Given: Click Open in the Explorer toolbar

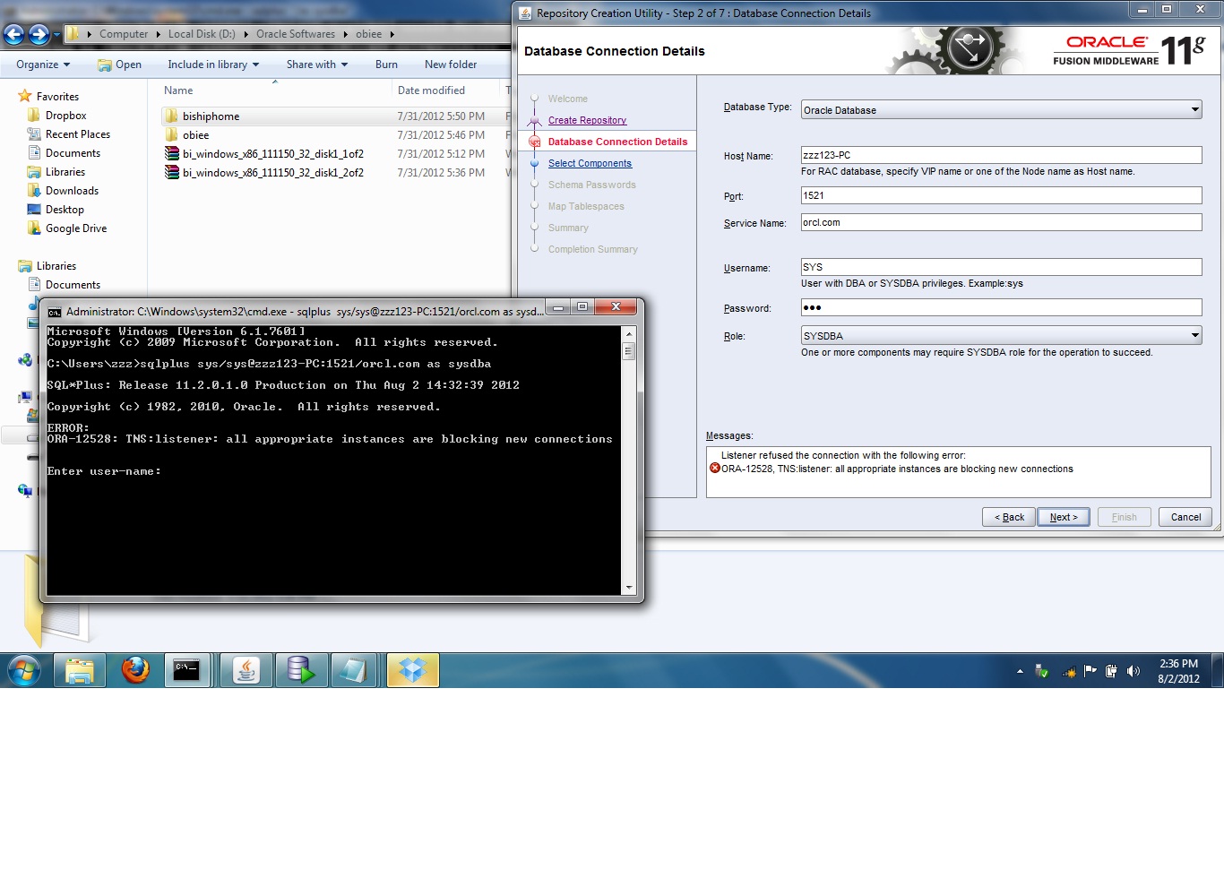Looking at the screenshot, I should tap(119, 65).
